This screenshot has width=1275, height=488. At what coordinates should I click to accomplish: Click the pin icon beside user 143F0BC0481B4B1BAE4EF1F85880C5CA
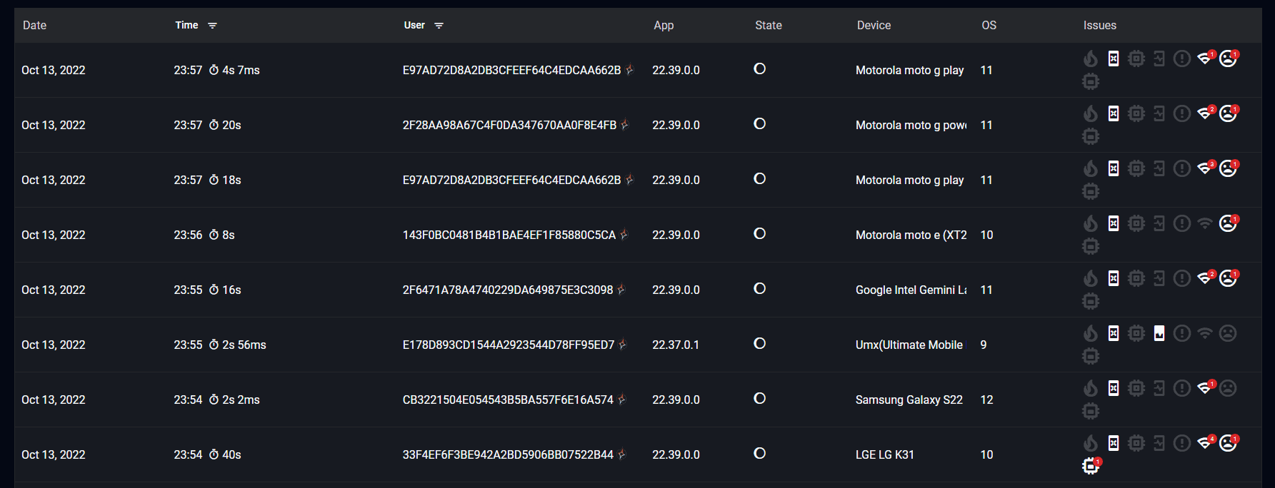[x=624, y=235]
